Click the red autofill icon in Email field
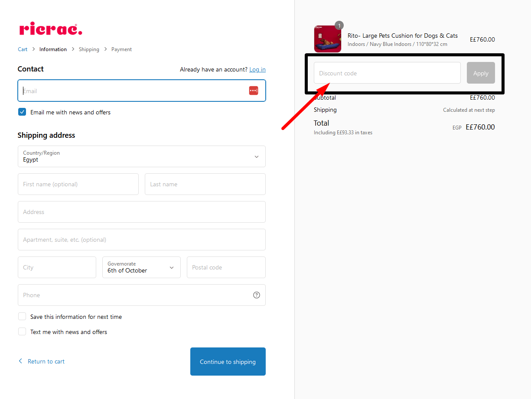531x399 pixels. (x=254, y=90)
